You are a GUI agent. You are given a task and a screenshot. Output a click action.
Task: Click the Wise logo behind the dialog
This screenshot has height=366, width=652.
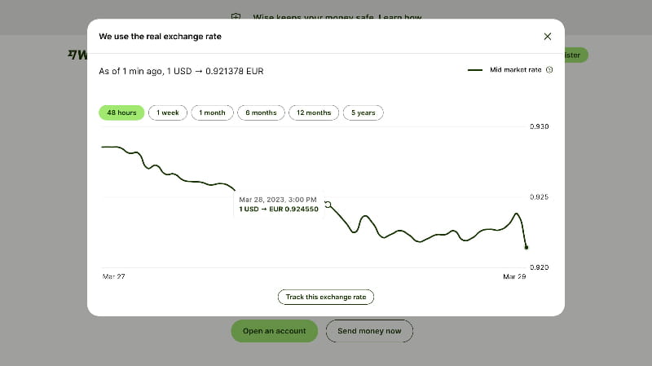click(x=77, y=55)
